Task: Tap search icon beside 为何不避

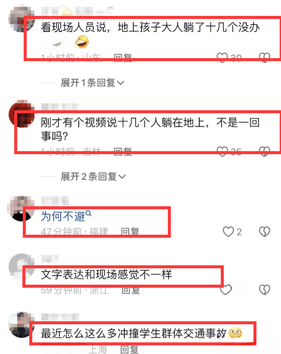Action: pyautogui.click(x=89, y=213)
